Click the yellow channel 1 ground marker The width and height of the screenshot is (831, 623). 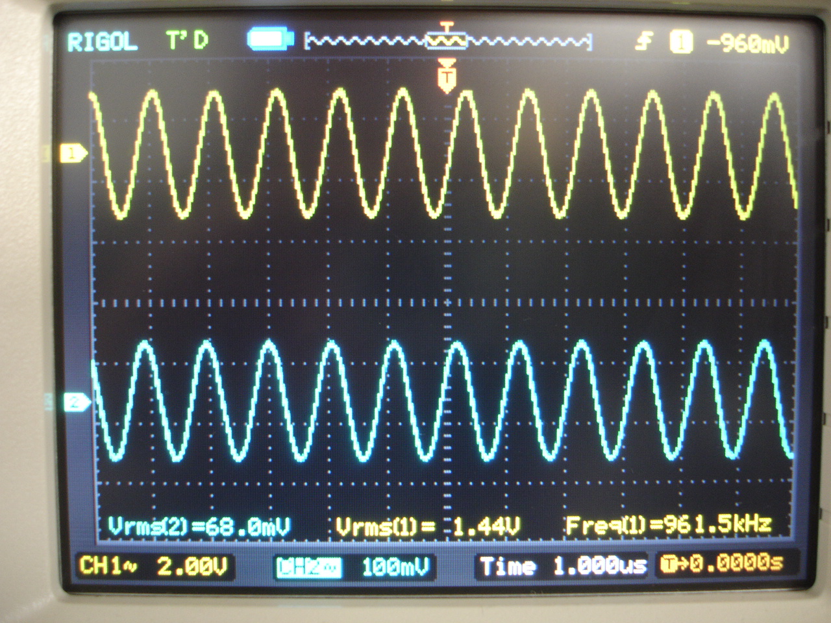[73, 153]
